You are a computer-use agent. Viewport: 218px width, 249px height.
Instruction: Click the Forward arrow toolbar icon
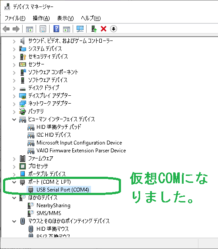(x=16, y=29)
